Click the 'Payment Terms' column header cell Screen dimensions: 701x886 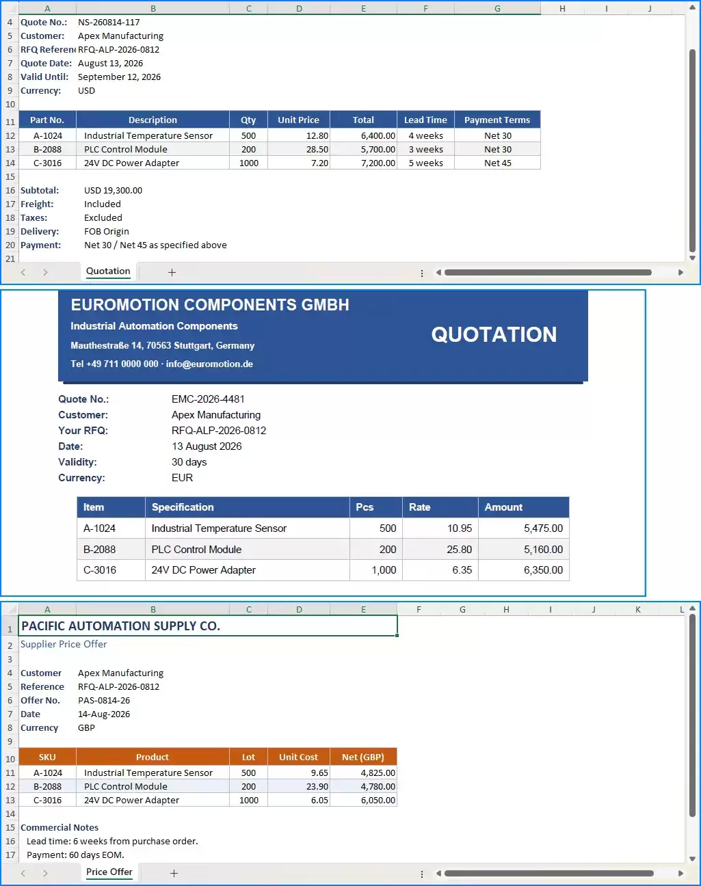[x=497, y=120]
